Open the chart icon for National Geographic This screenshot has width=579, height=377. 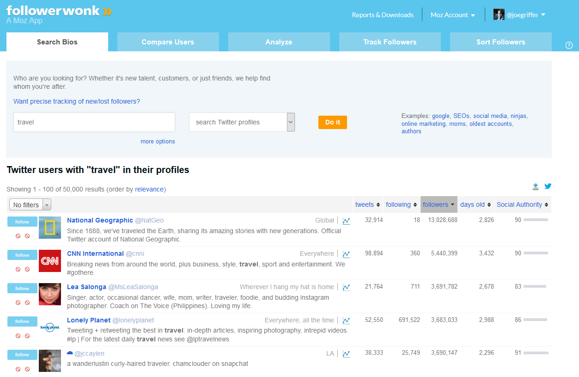pos(346,221)
